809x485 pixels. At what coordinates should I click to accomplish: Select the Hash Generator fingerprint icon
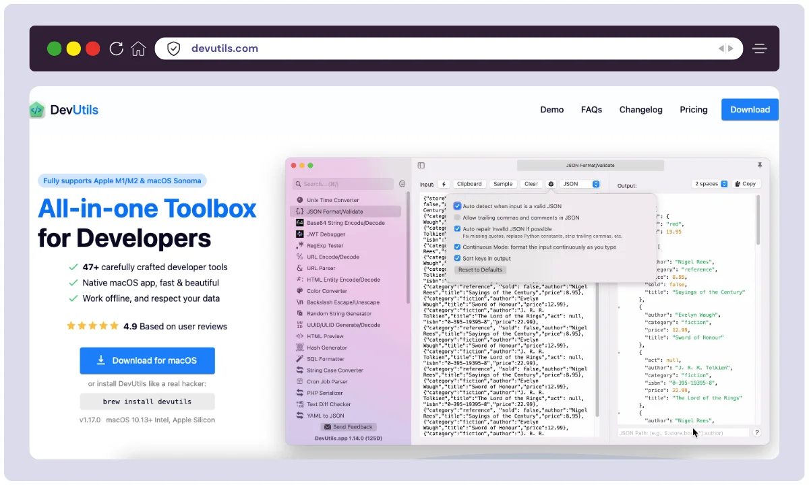(300, 348)
